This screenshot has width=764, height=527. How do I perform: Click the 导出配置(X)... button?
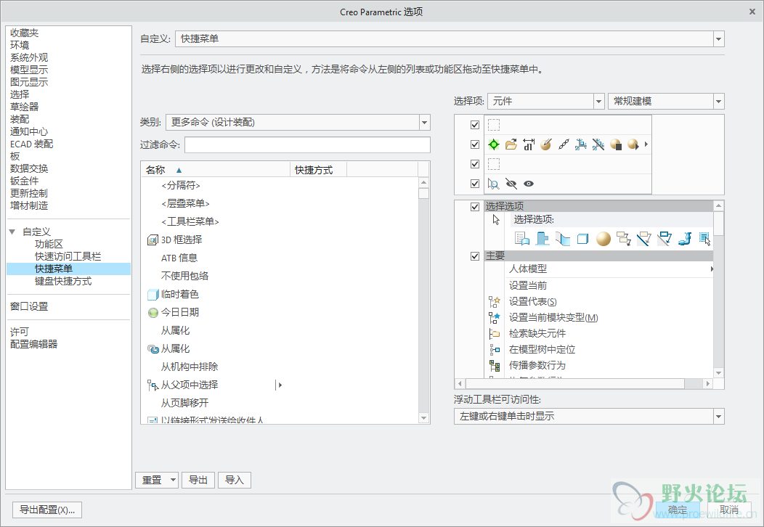pyautogui.click(x=47, y=510)
